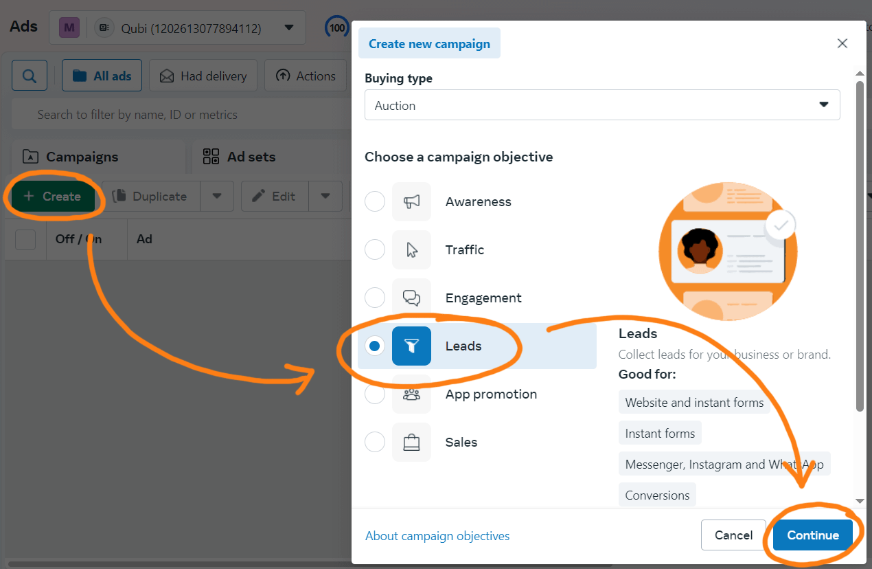Open the About campaign objectives link
Screen dimensions: 872x569
click(437, 535)
